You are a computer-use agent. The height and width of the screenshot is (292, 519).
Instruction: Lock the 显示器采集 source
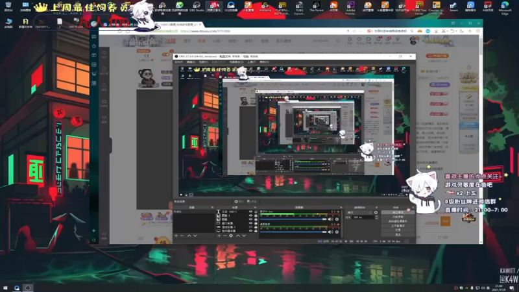[x=256, y=231]
